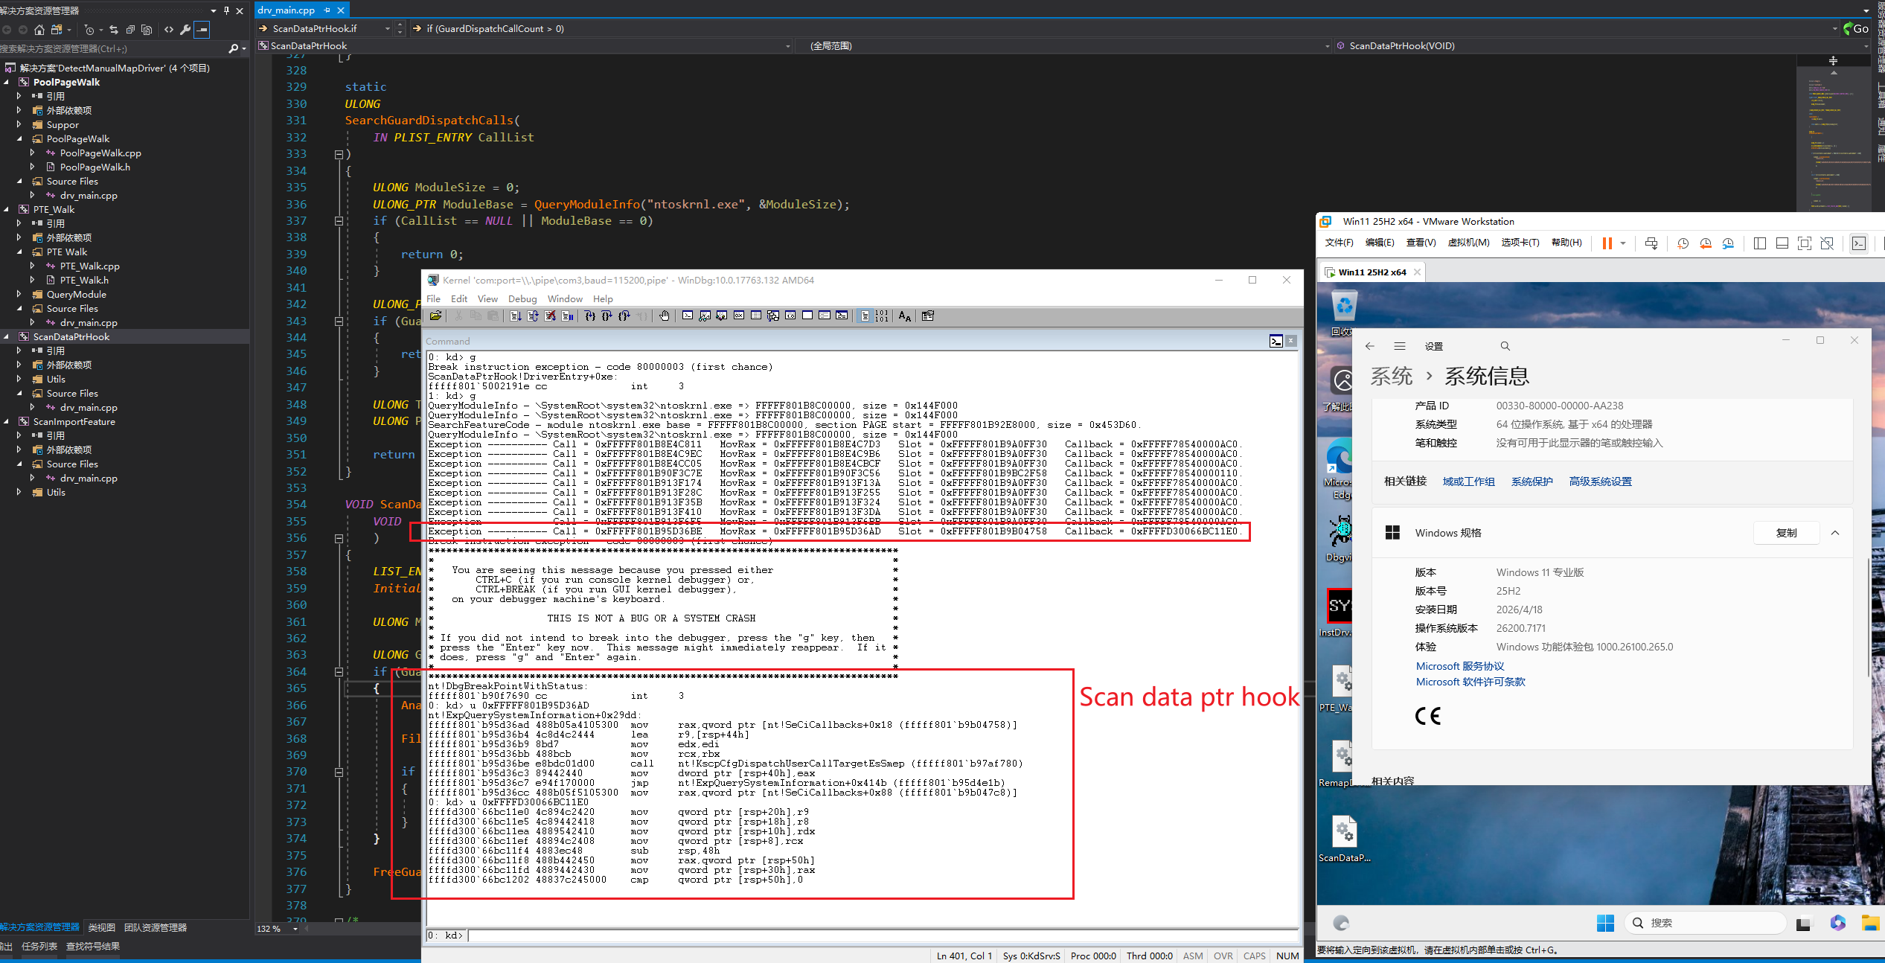The width and height of the screenshot is (1885, 963).
Task: Click the Home icon in Solution Explorer toolbar
Action: tap(39, 30)
